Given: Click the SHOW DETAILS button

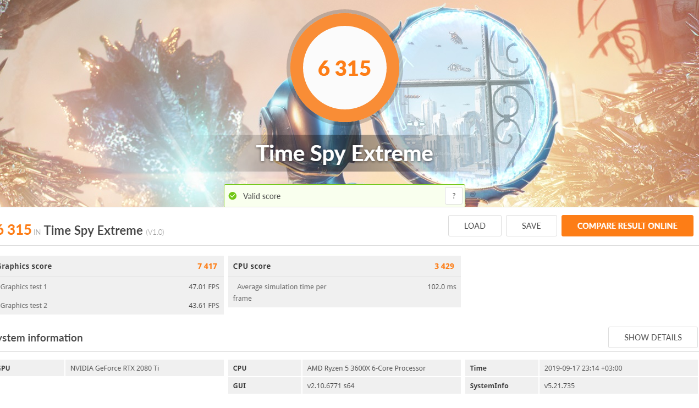Looking at the screenshot, I should tap(653, 338).
